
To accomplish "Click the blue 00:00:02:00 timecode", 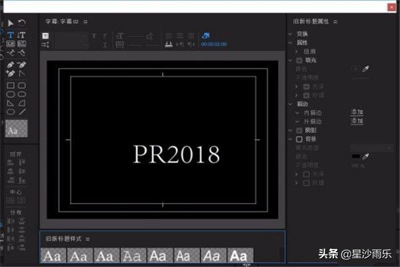I will pyautogui.click(x=214, y=45).
